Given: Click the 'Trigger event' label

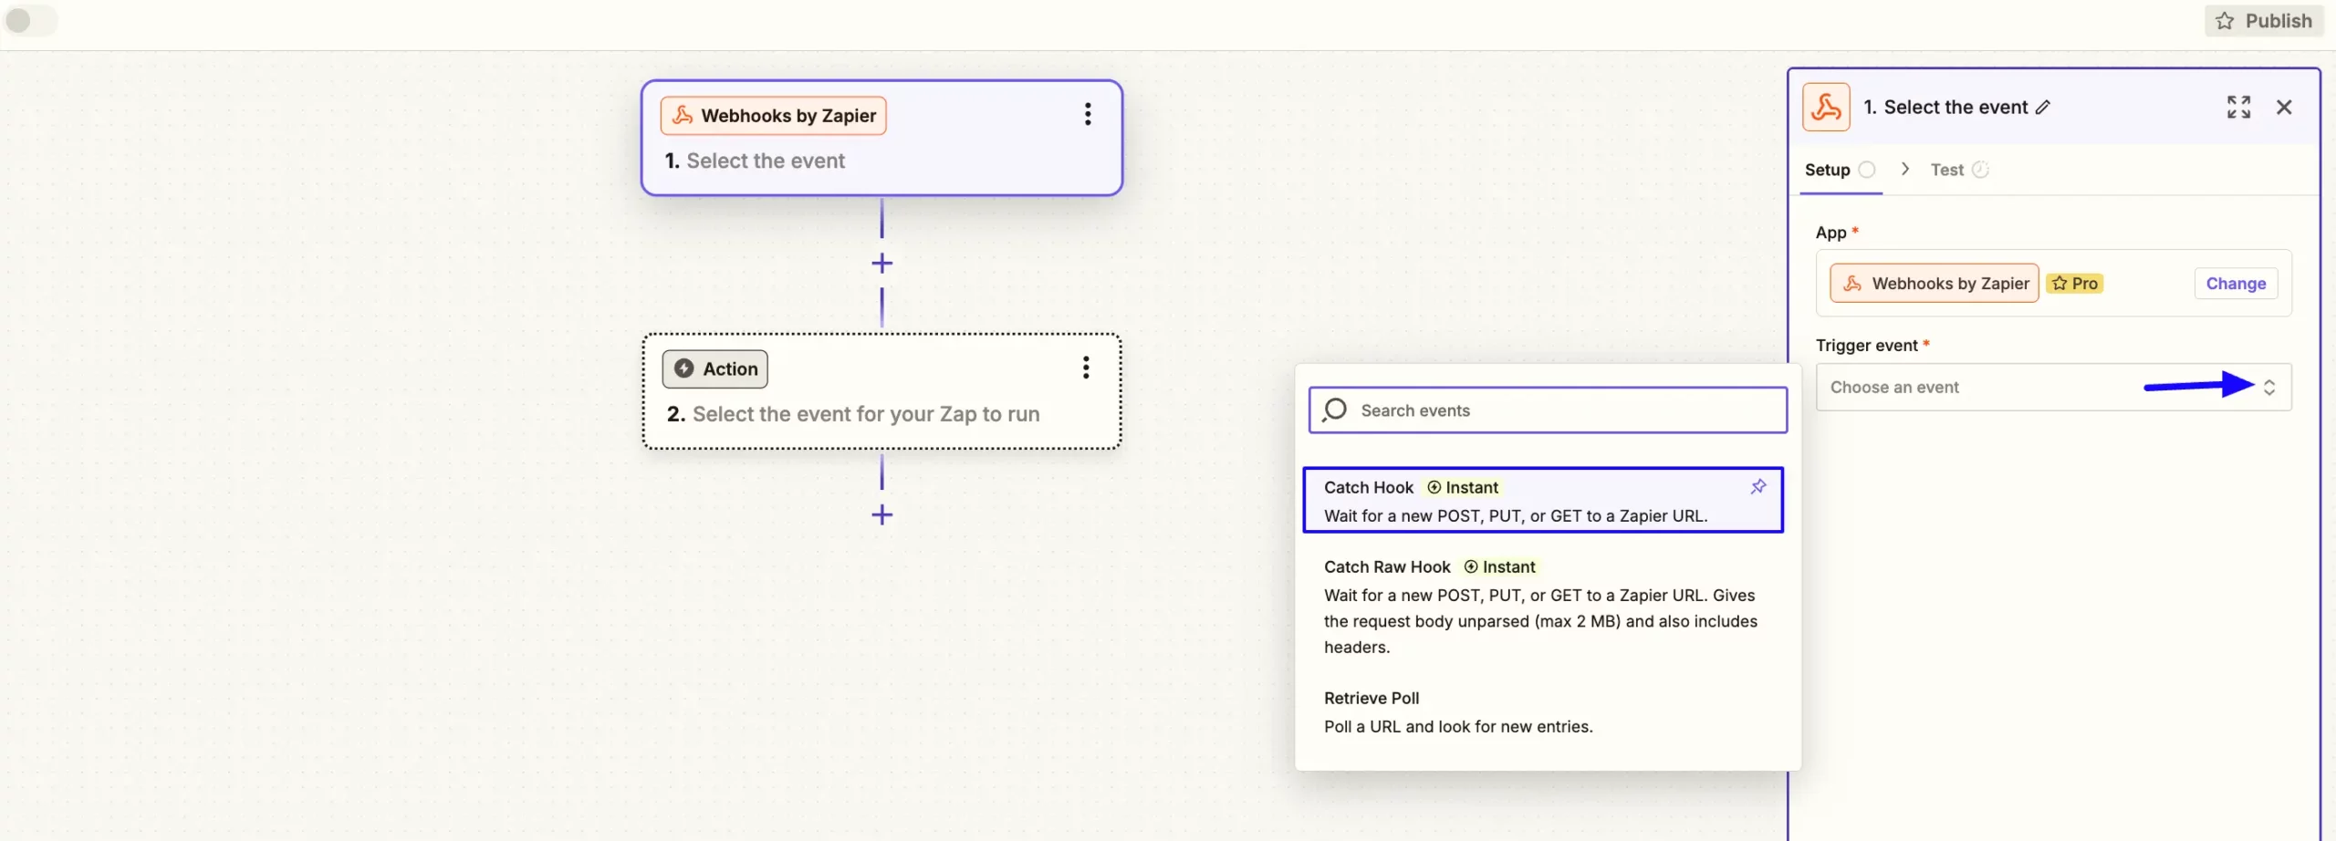Looking at the screenshot, I should [1866, 346].
